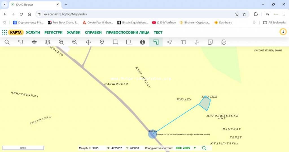
Task: Select the zoom in tool
Action: [x=61, y=42]
